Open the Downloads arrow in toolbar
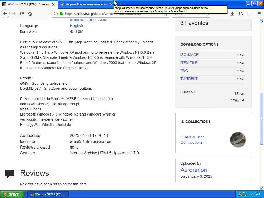 click(x=232, y=14)
